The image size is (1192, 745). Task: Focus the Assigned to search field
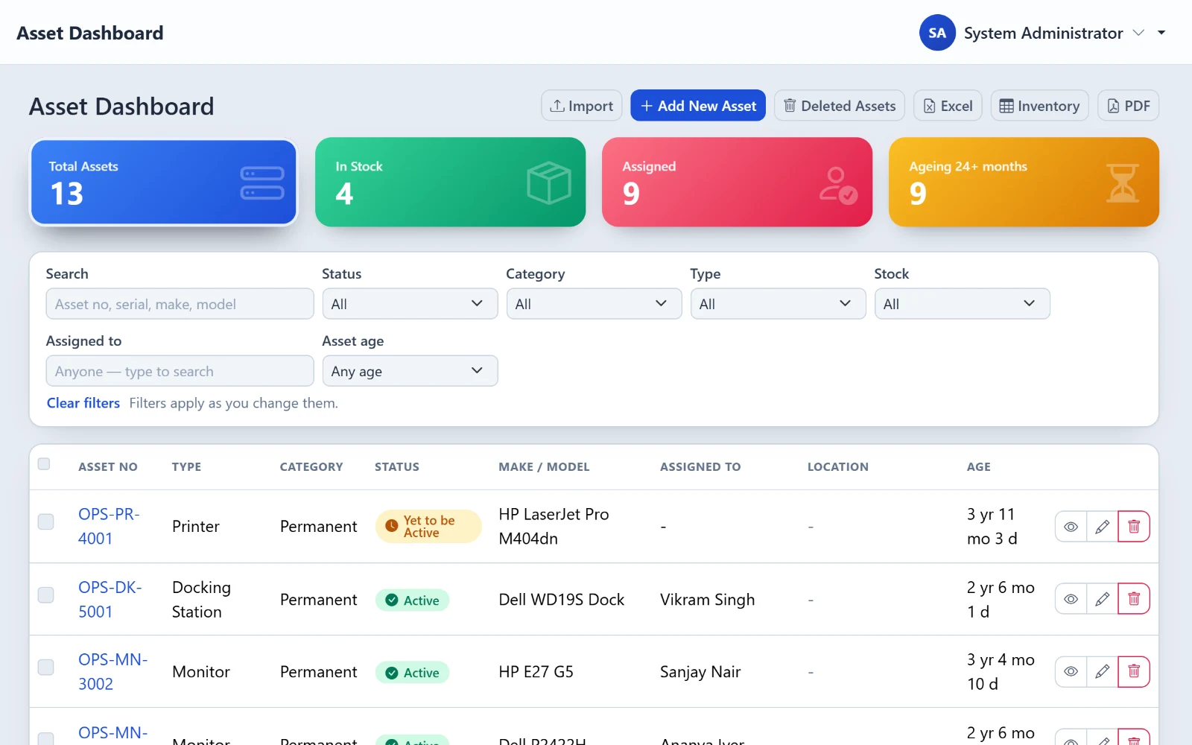pos(180,371)
